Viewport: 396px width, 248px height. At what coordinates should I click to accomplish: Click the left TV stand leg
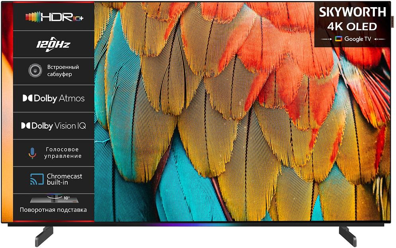[x=44, y=236]
